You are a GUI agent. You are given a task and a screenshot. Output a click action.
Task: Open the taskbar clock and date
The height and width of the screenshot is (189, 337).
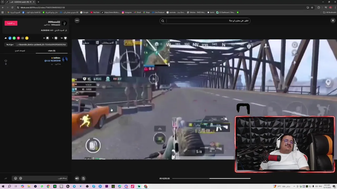(327, 186)
